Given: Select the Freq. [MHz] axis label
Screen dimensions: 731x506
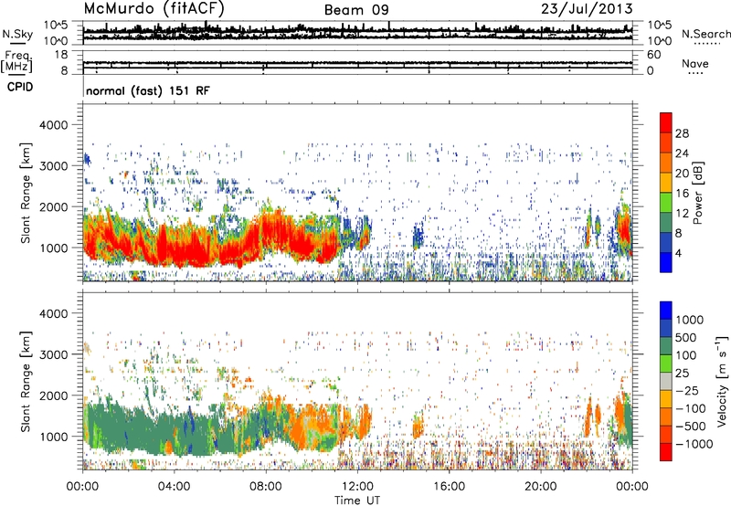Looking at the screenshot, I should pos(16,62).
